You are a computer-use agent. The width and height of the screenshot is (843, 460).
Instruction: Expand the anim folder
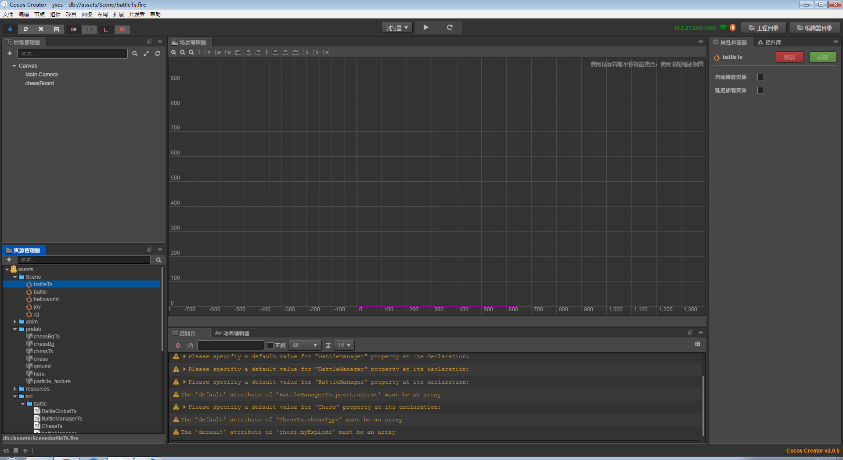(15, 322)
